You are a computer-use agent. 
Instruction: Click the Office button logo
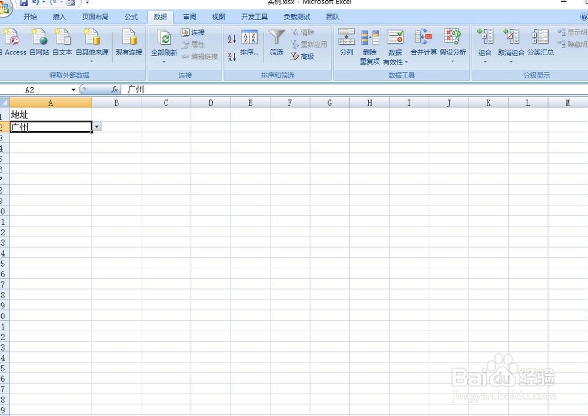coord(5,8)
